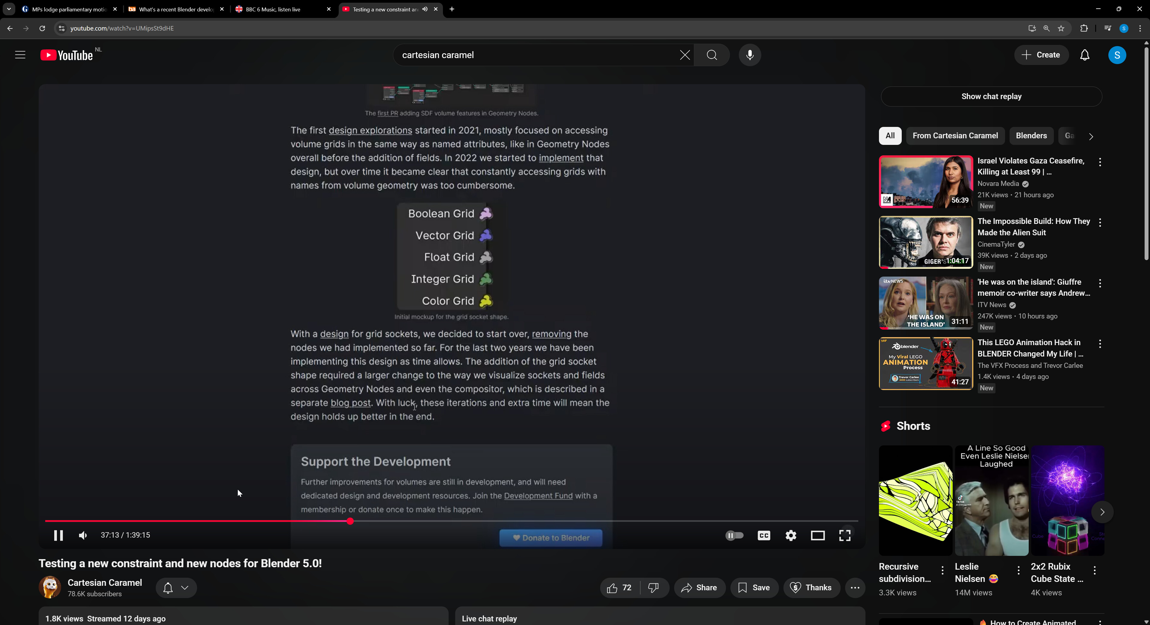The width and height of the screenshot is (1150, 625).
Task: Send a Thanks to the creator
Action: [x=811, y=588]
